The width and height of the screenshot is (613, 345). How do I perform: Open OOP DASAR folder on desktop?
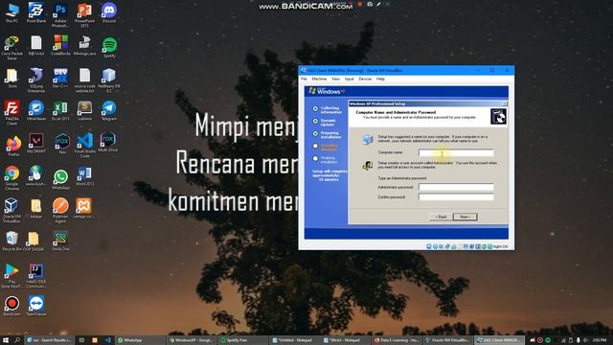tap(34, 241)
